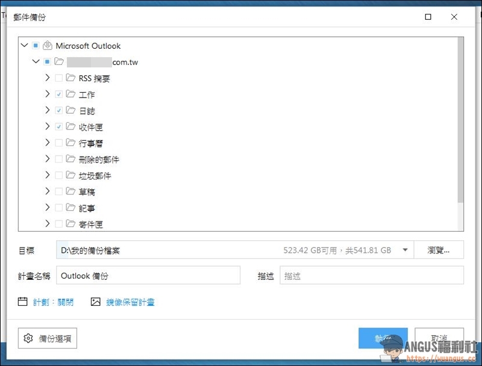Image resolution: width=482 pixels, height=366 pixels.
Task: Open the 目標 destination dropdown arrow
Action: point(405,250)
